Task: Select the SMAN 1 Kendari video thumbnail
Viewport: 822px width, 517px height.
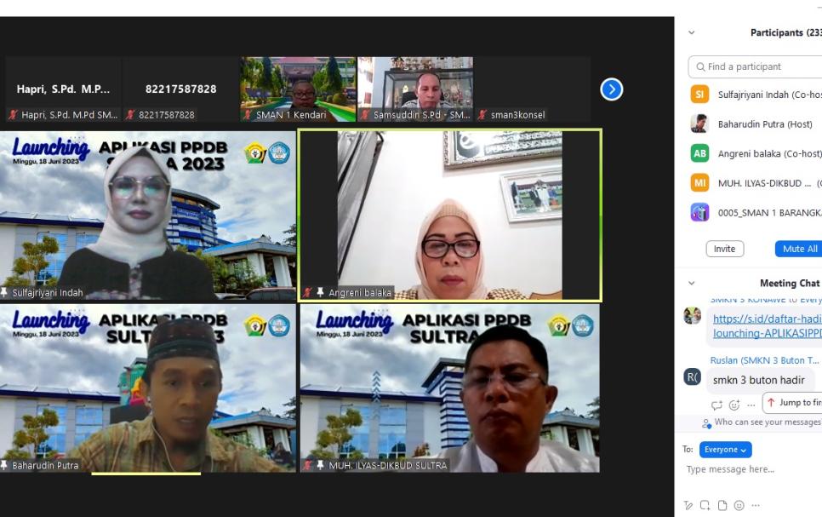Action: [x=298, y=89]
